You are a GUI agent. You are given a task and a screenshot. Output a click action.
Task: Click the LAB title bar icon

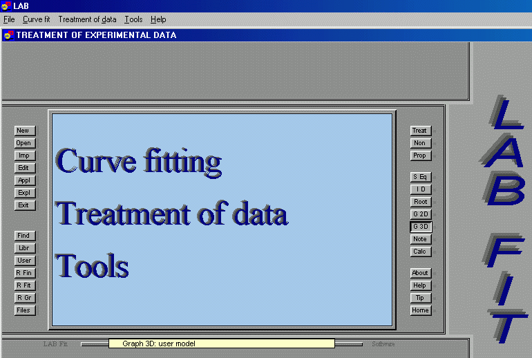(6, 6)
